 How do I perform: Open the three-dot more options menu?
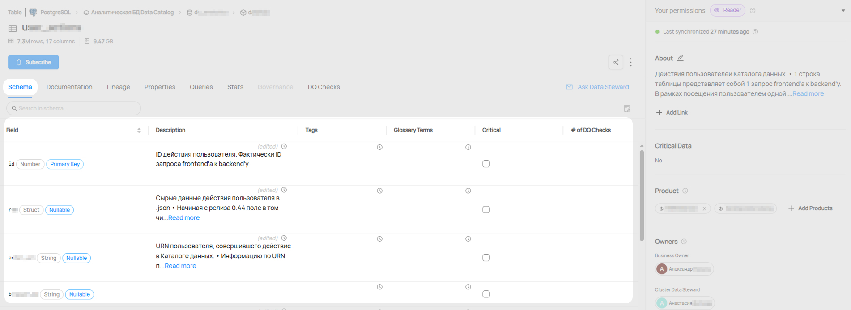631,62
